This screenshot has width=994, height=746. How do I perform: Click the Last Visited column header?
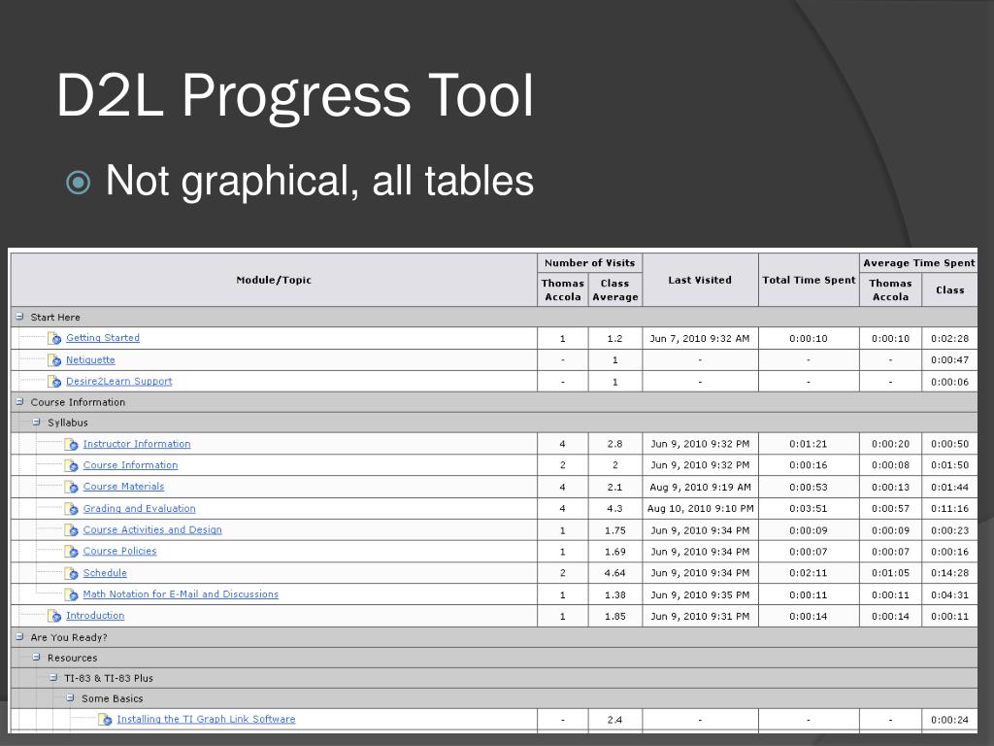[700, 280]
